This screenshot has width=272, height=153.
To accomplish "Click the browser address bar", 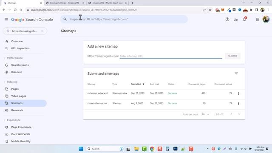I will (x=114, y=10).
